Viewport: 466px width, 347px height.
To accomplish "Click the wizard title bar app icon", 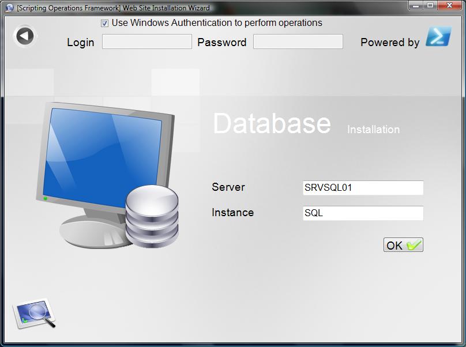I will (x=9, y=7).
